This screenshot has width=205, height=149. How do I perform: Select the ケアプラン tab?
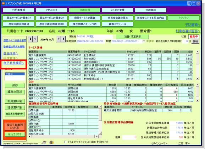[184, 18]
